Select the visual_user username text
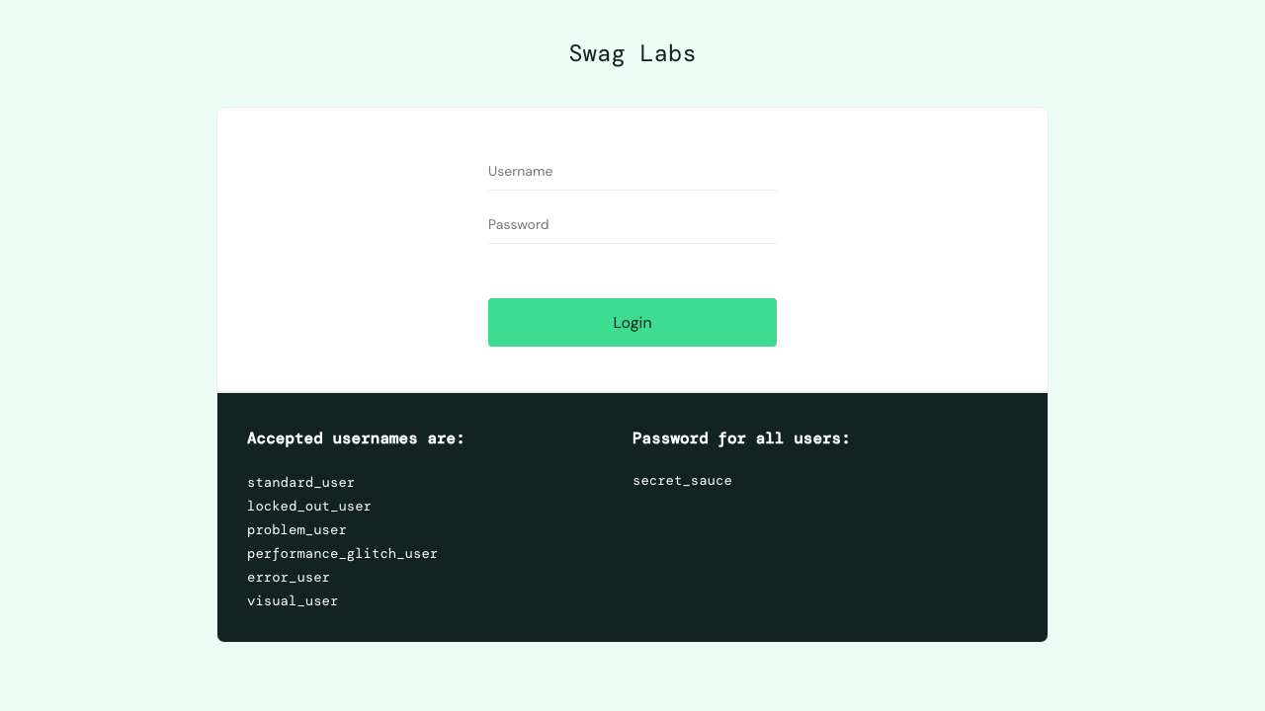 [x=293, y=600]
